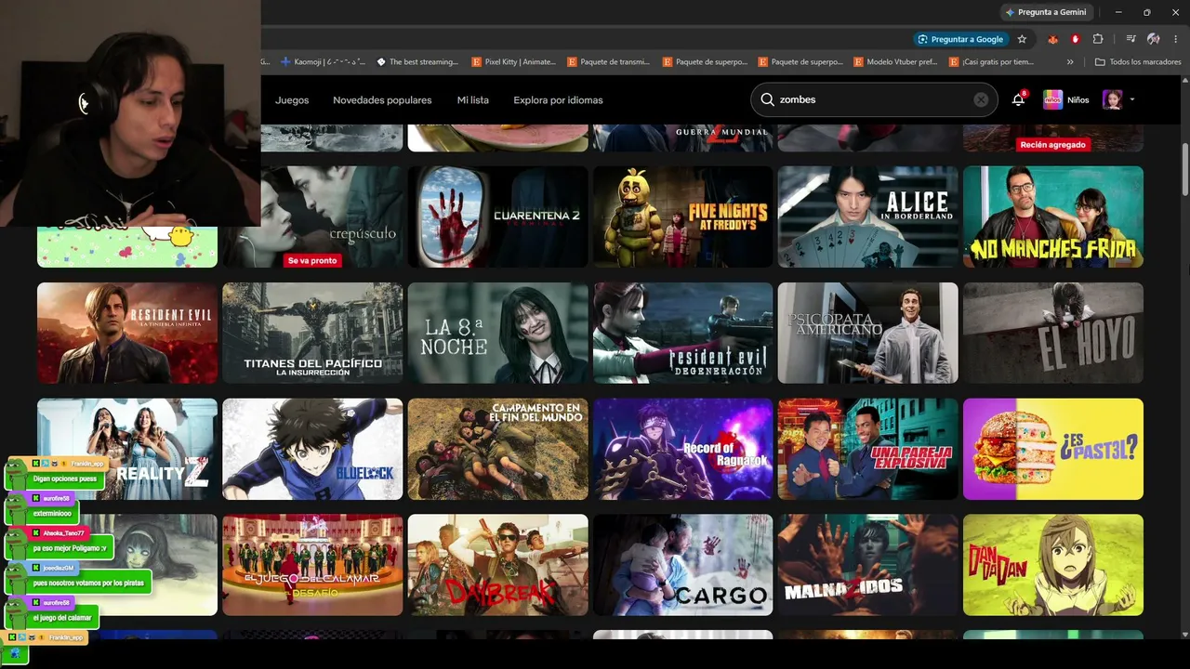Open the media controls toolbar icon

(x=1130, y=39)
